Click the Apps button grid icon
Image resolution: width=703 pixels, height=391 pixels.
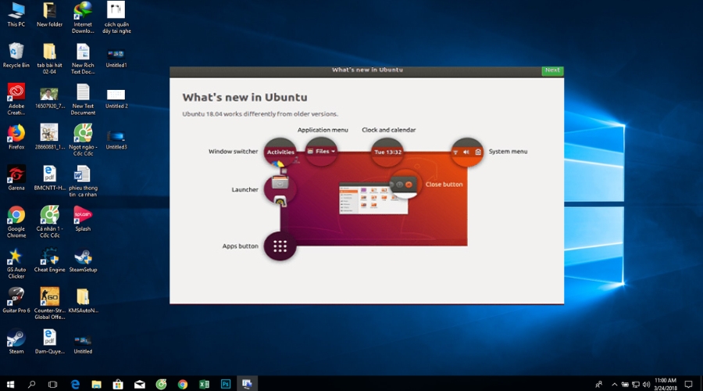point(280,246)
